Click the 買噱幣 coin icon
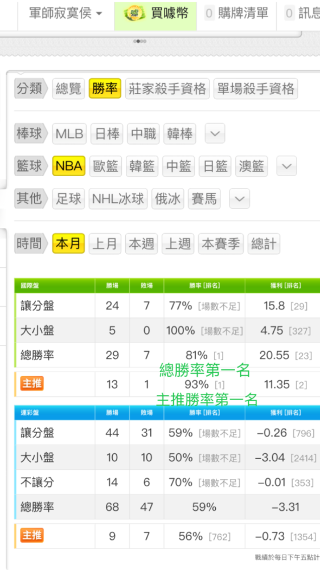Image resolution: width=320 pixels, height=570 pixels. (x=135, y=14)
